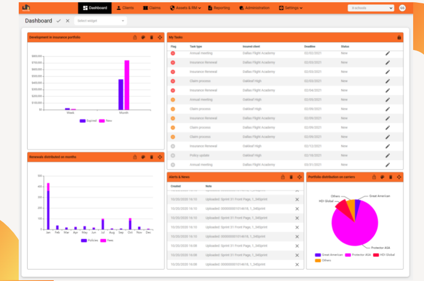This screenshot has height=281, width=424.
Task: Toggle the HDI Global legend swatch
Action: click(x=376, y=255)
